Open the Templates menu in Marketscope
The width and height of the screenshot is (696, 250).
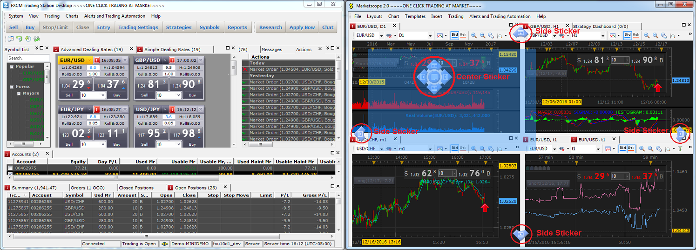415,16
